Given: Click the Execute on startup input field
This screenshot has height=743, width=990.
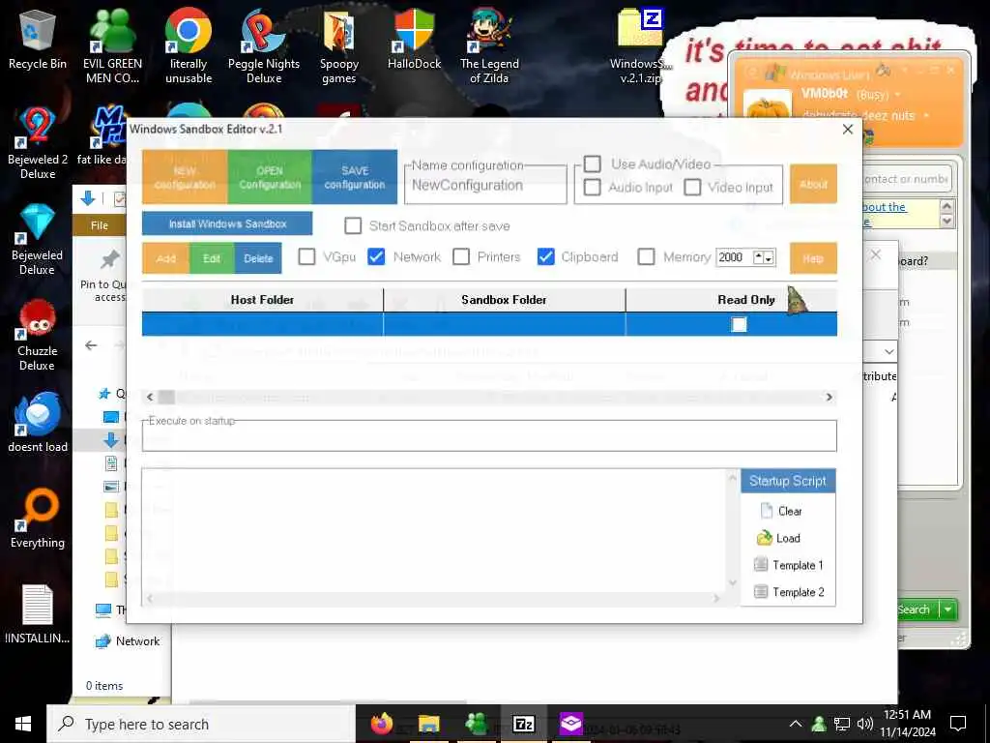Looking at the screenshot, I should point(489,437).
